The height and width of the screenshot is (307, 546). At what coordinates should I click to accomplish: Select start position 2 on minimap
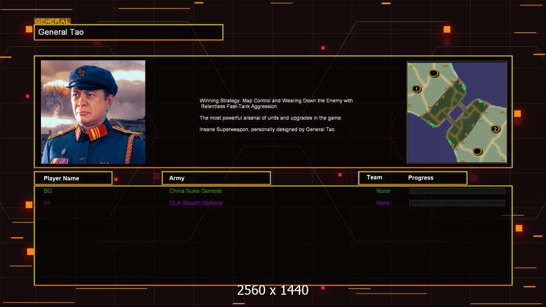(x=495, y=129)
